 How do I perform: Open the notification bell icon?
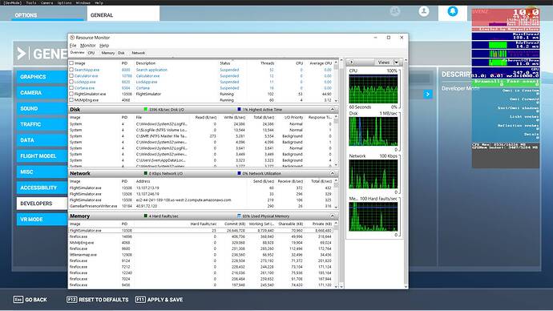coord(453,11)
